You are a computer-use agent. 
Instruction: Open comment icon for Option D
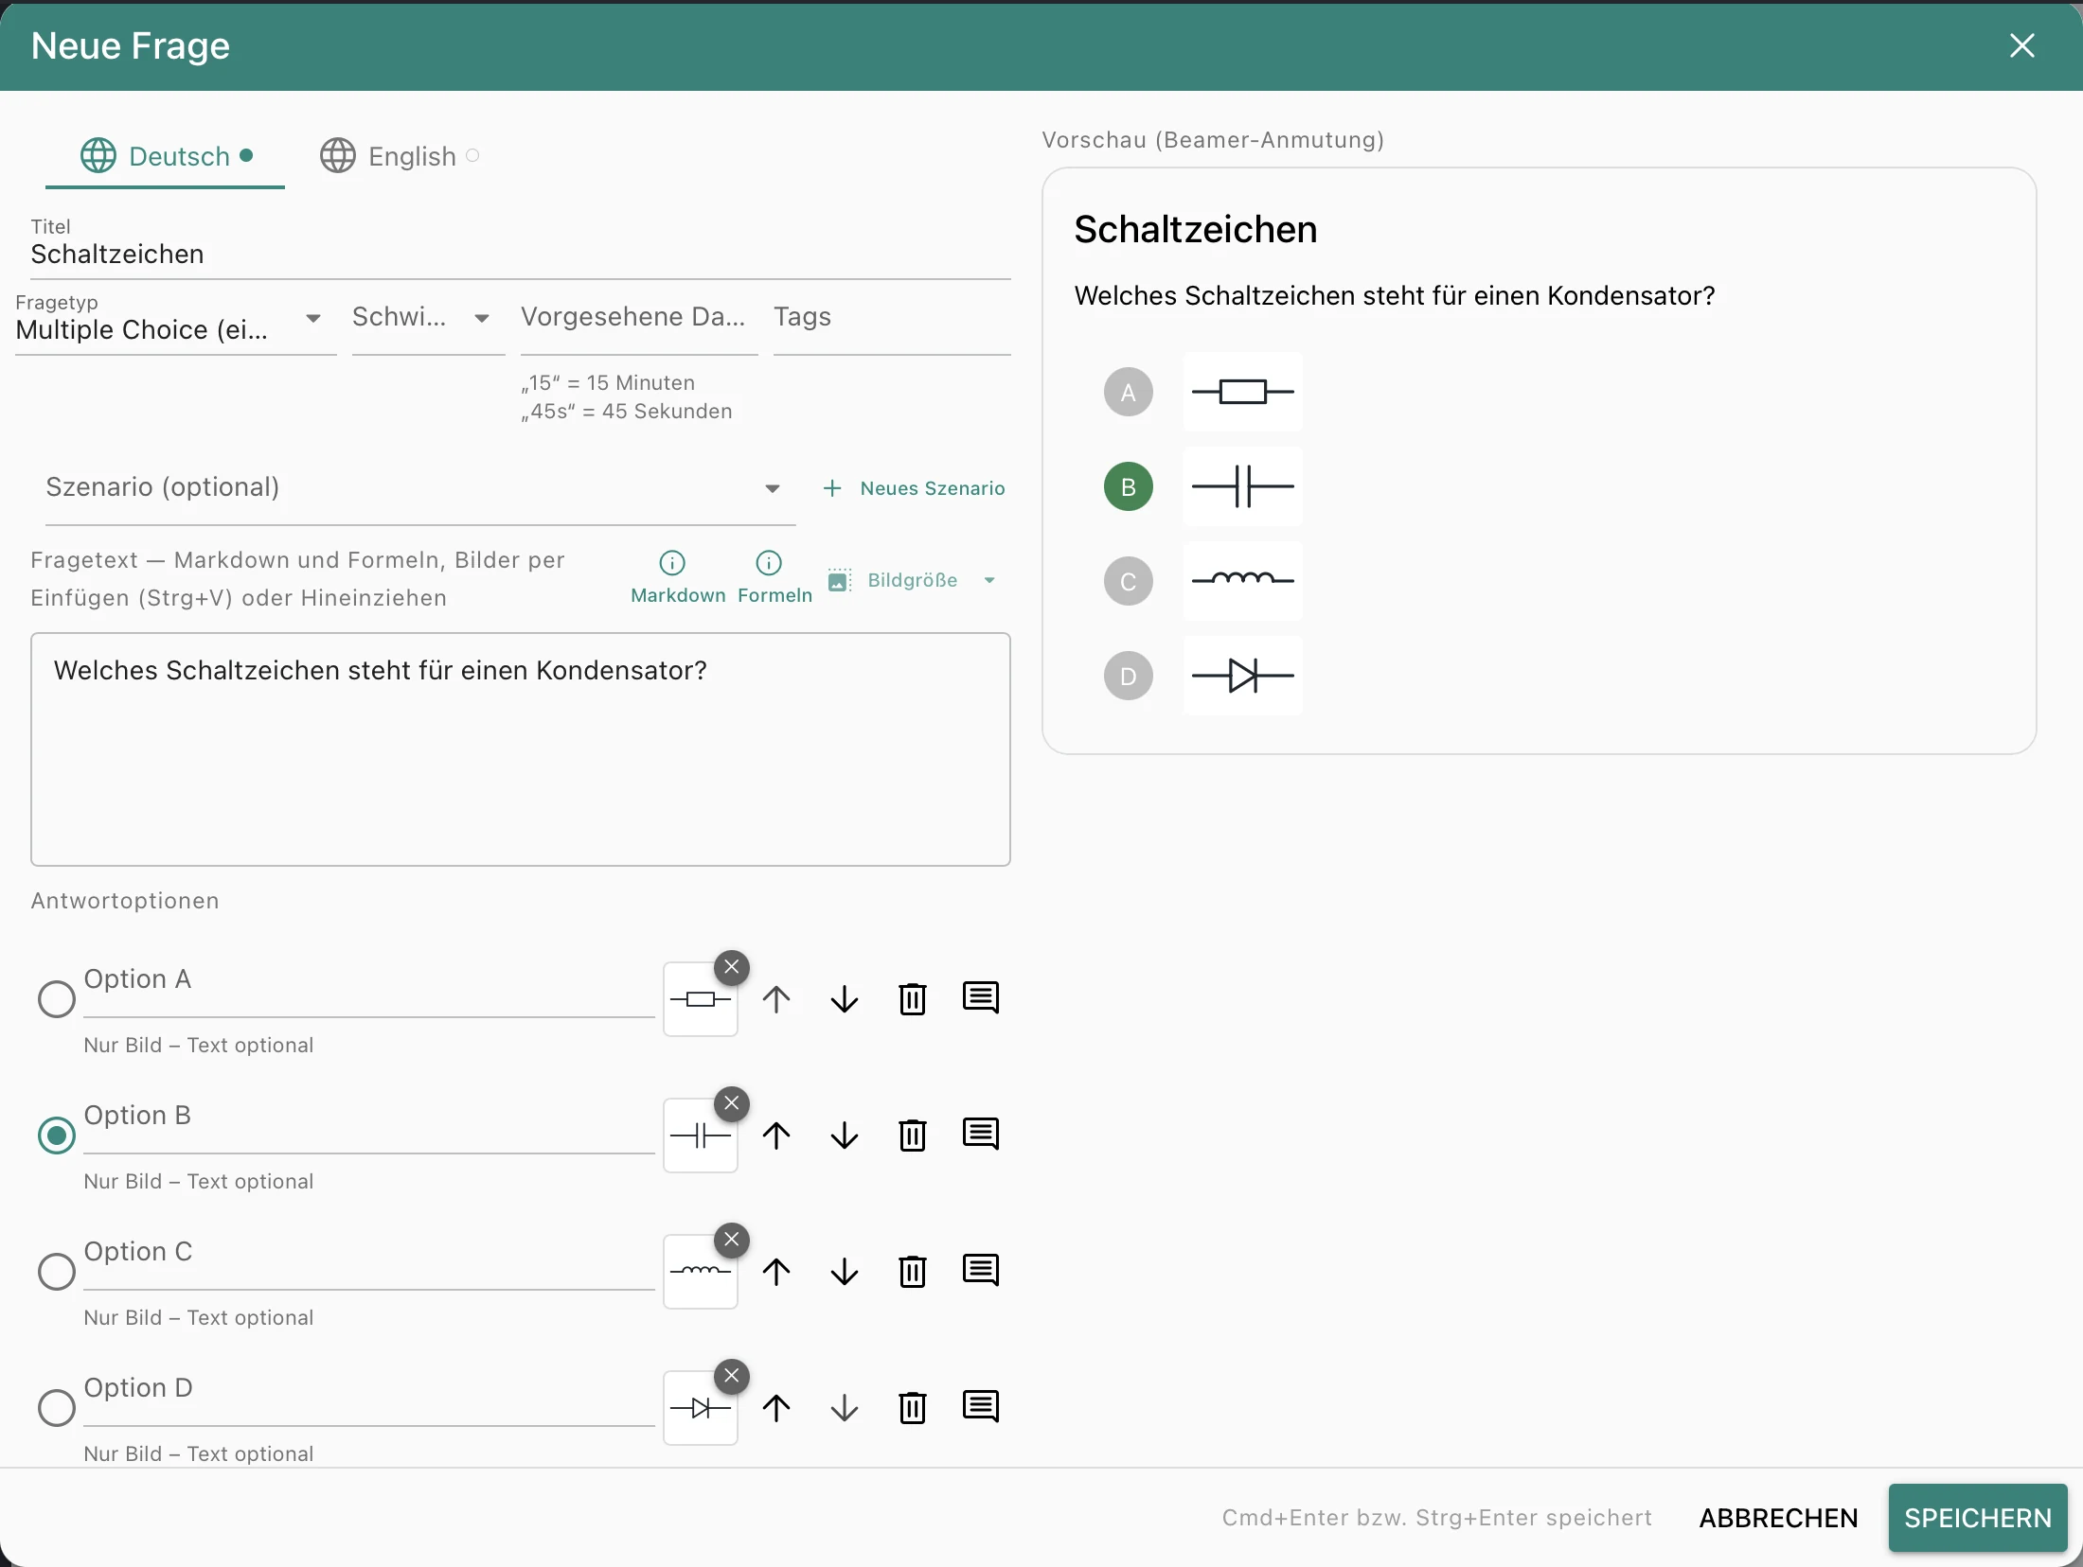click(980, 1407)
